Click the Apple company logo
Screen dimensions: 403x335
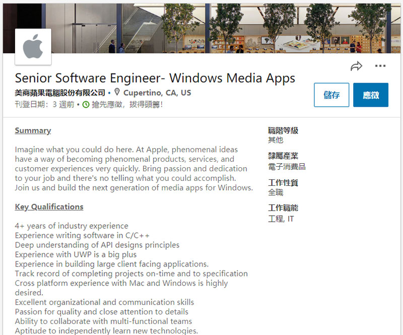pyautogui.click(x=33, y=46)
